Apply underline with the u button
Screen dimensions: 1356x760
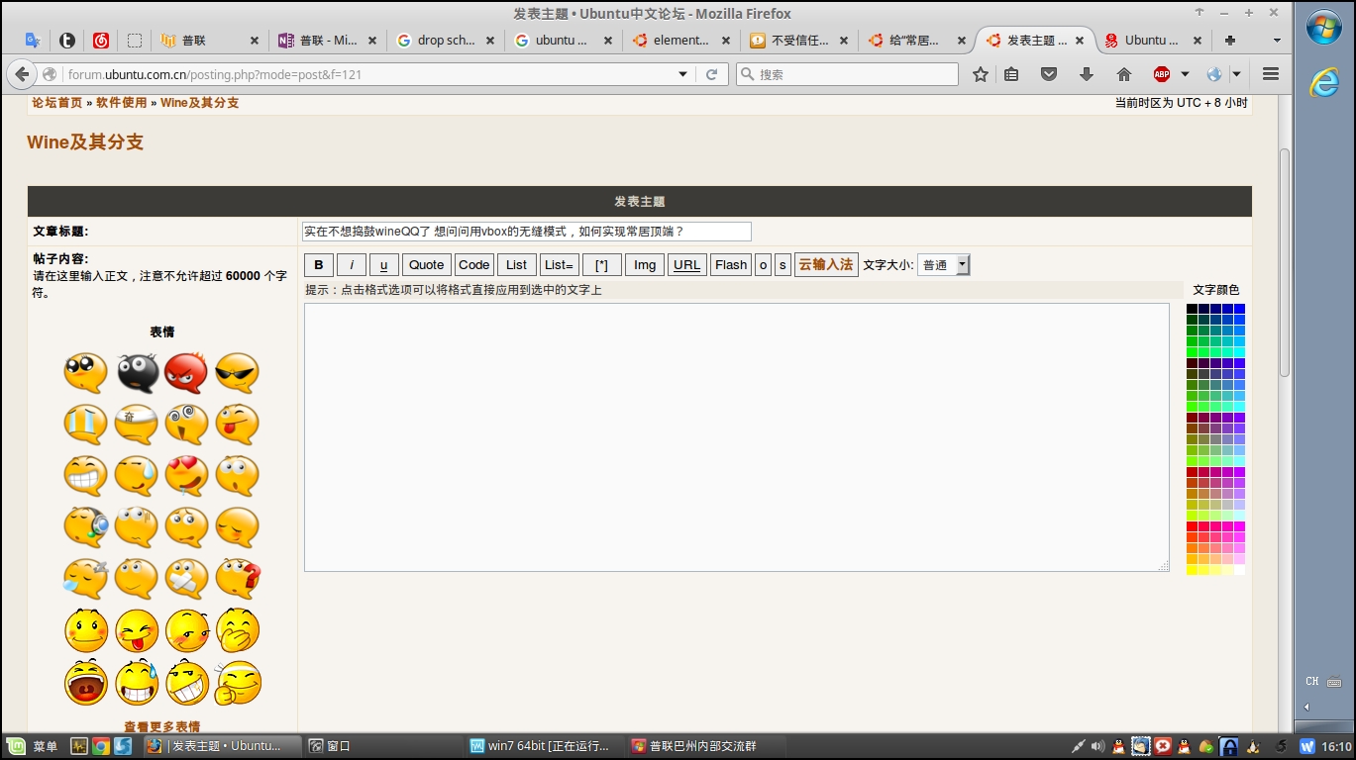(384, 265)
